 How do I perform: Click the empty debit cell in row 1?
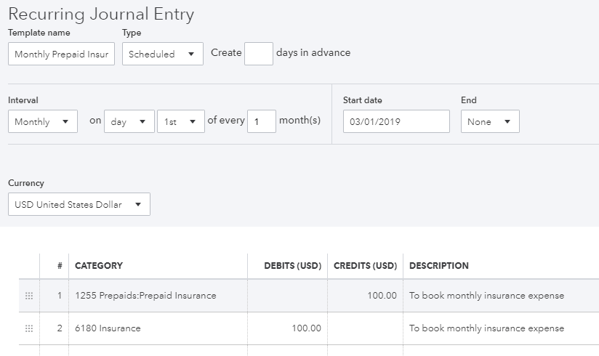pyautogui.click(x=288, y=296)
